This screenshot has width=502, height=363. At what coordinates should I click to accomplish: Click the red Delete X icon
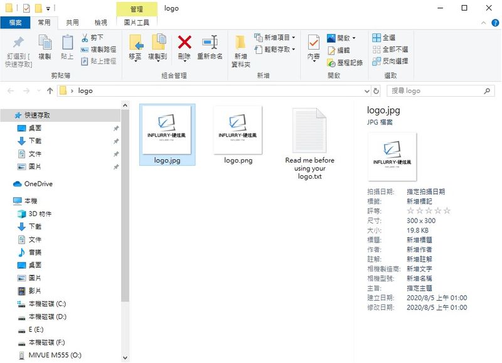tap(184, 42)
